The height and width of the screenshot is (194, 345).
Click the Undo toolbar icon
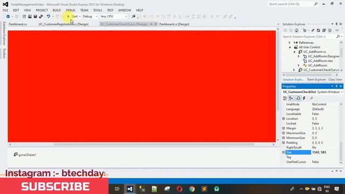tap(49, 17)
